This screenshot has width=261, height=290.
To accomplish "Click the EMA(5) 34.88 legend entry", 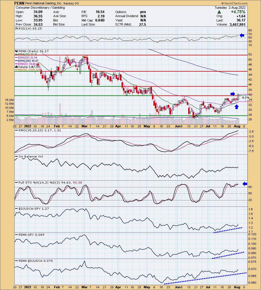I will coord(25,64).
